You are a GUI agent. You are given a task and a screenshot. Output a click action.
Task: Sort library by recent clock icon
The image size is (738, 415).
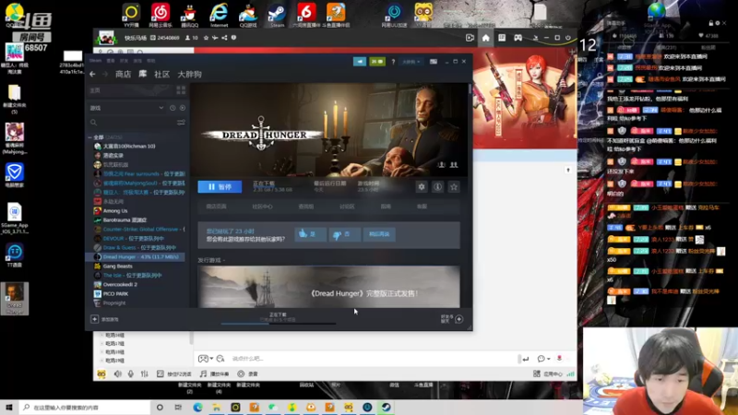[x=173, y=108]
